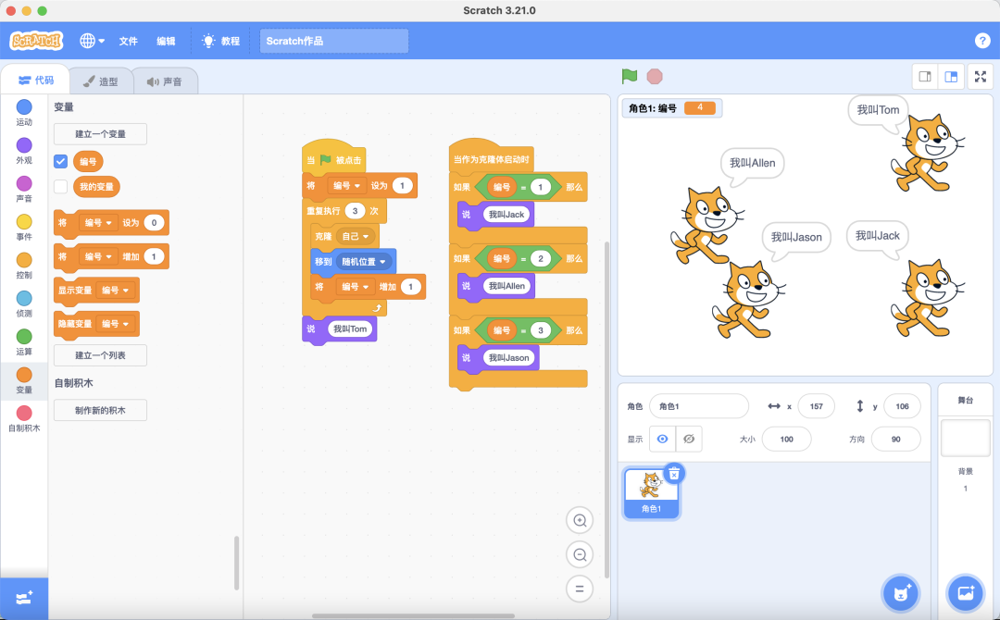Open the 教程 tutorials

pyautogui.click(x=220, y=41)
